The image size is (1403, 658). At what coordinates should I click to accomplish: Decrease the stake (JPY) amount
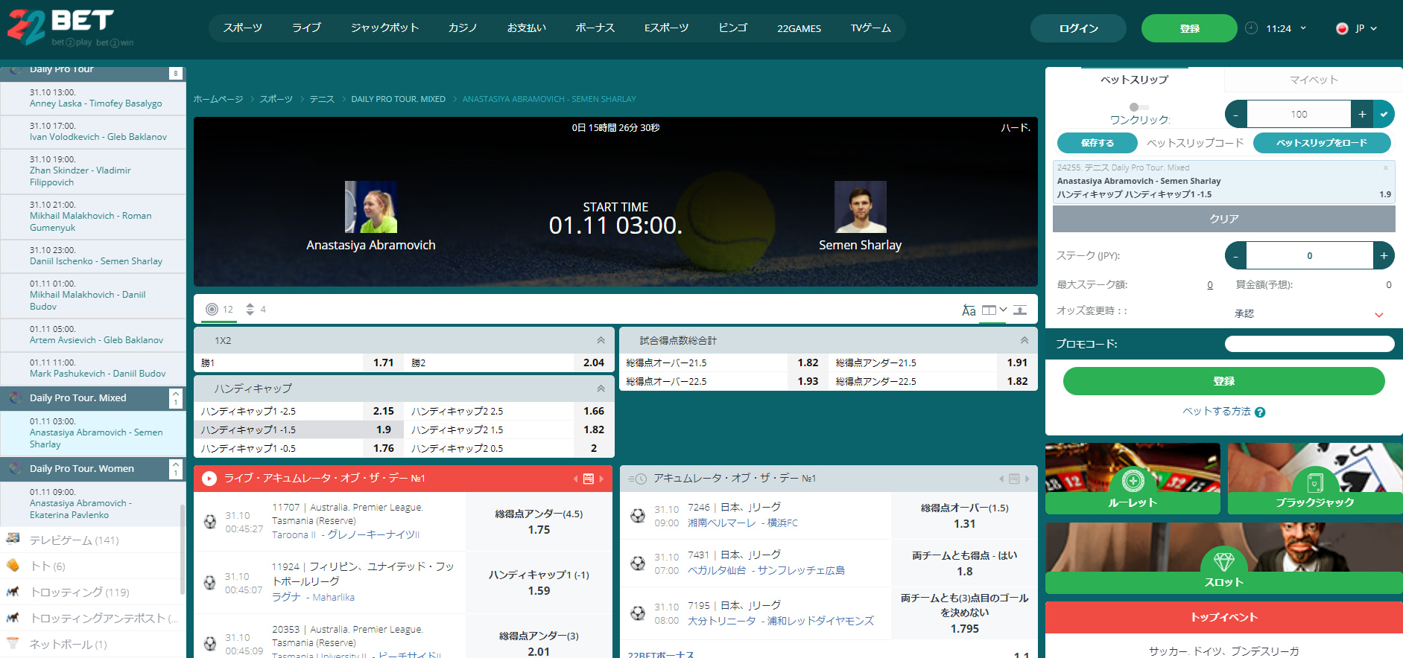(x=1236, y=255)
